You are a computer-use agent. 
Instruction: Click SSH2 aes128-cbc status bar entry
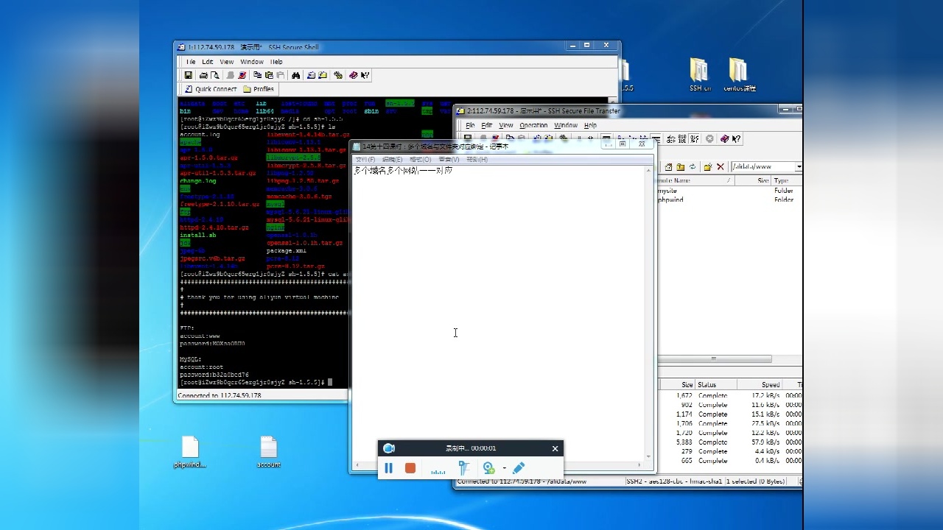[674, 481]
